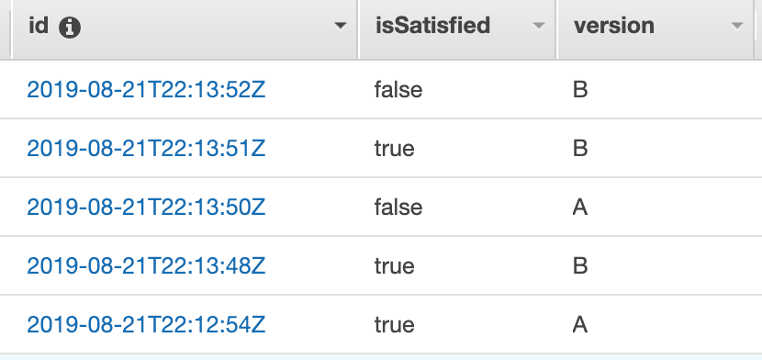This screenshot has width=762, height=360.
Task: Select version A cell in the 22:12:54Z row
Action: (580, 325)
